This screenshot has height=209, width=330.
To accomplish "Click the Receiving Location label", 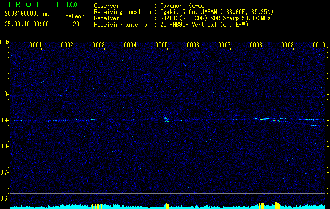I will (x=122, y=12).
